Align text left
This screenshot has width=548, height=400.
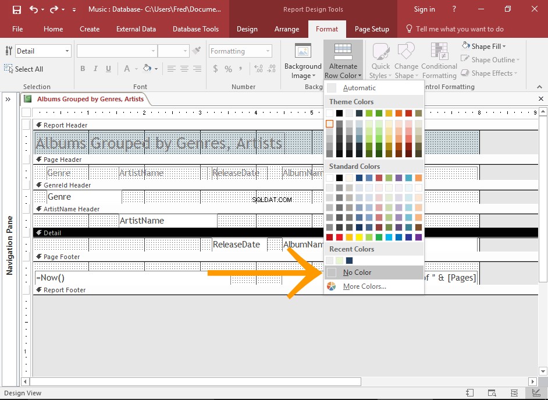[x=171, y=69]
